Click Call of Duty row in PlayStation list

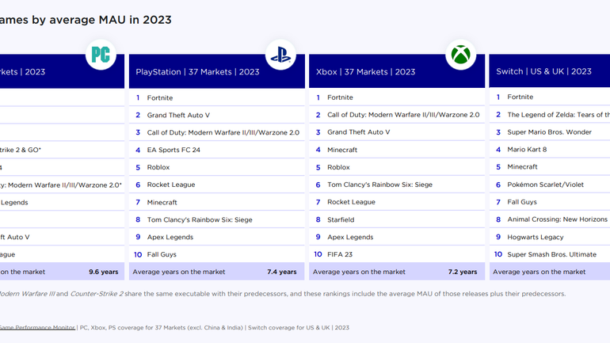click(217, 132)
